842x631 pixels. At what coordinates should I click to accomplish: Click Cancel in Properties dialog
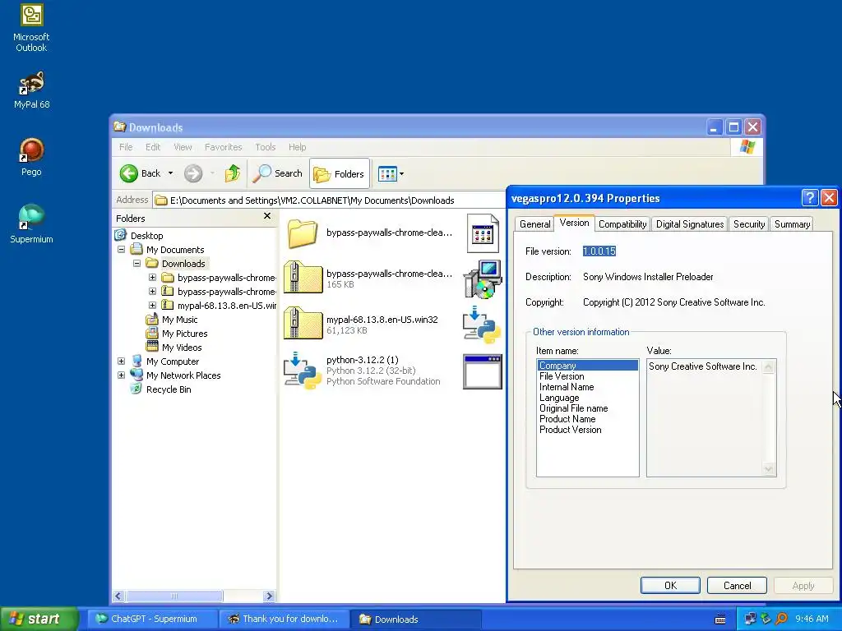tap(737, 585)
